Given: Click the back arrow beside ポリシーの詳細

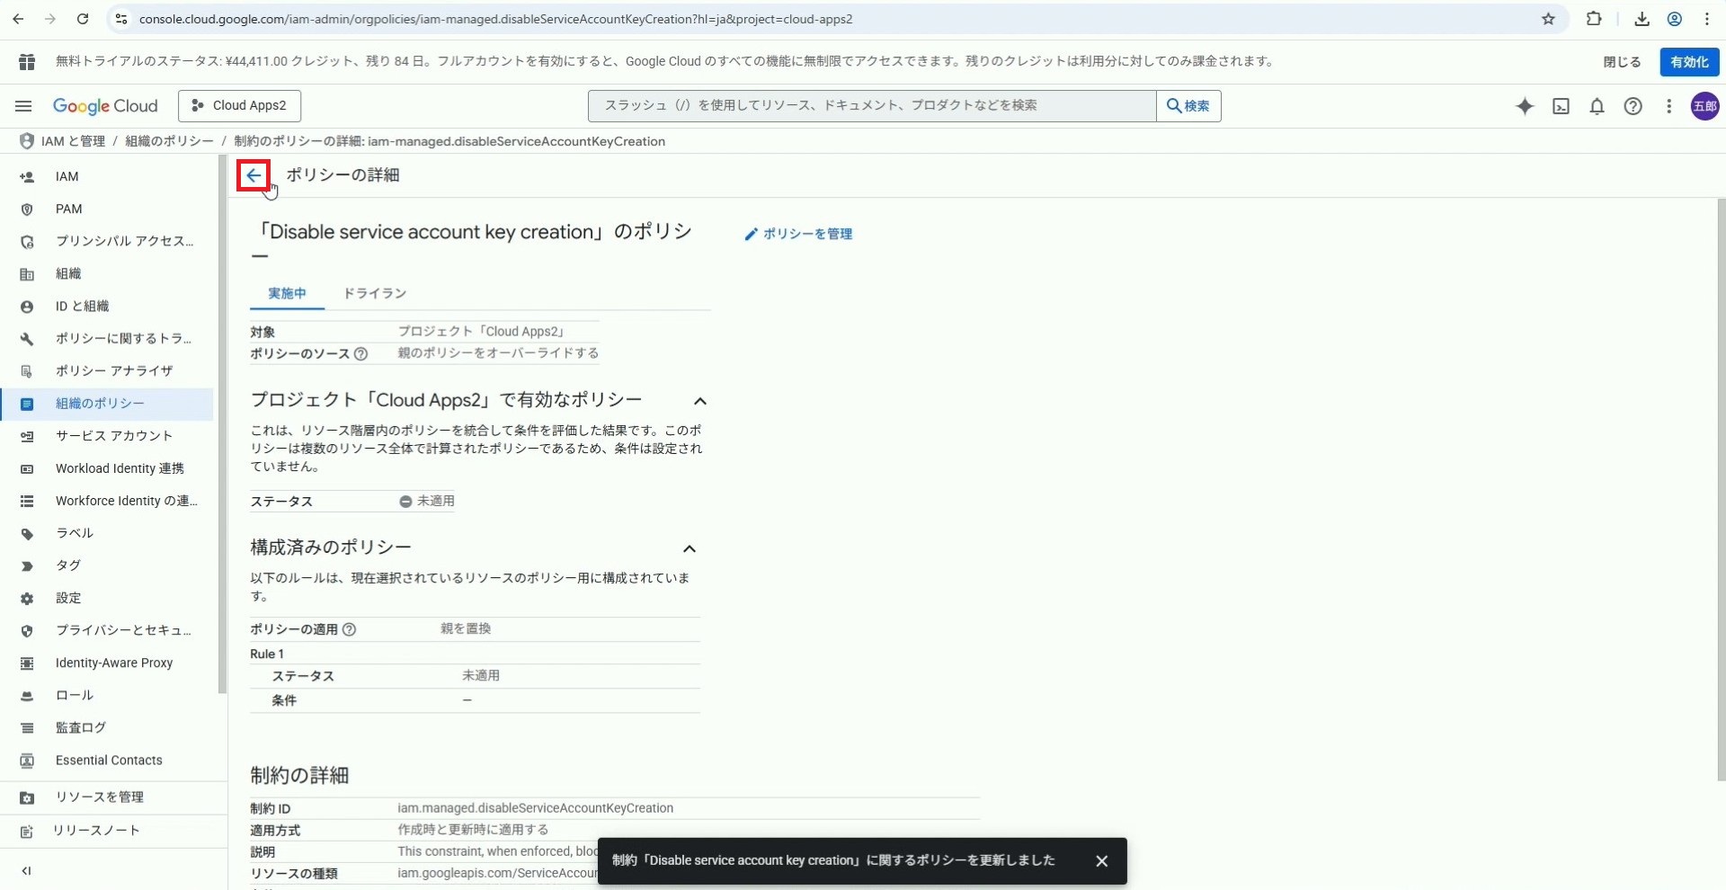Looking at the screenshot, I should 254,175.
